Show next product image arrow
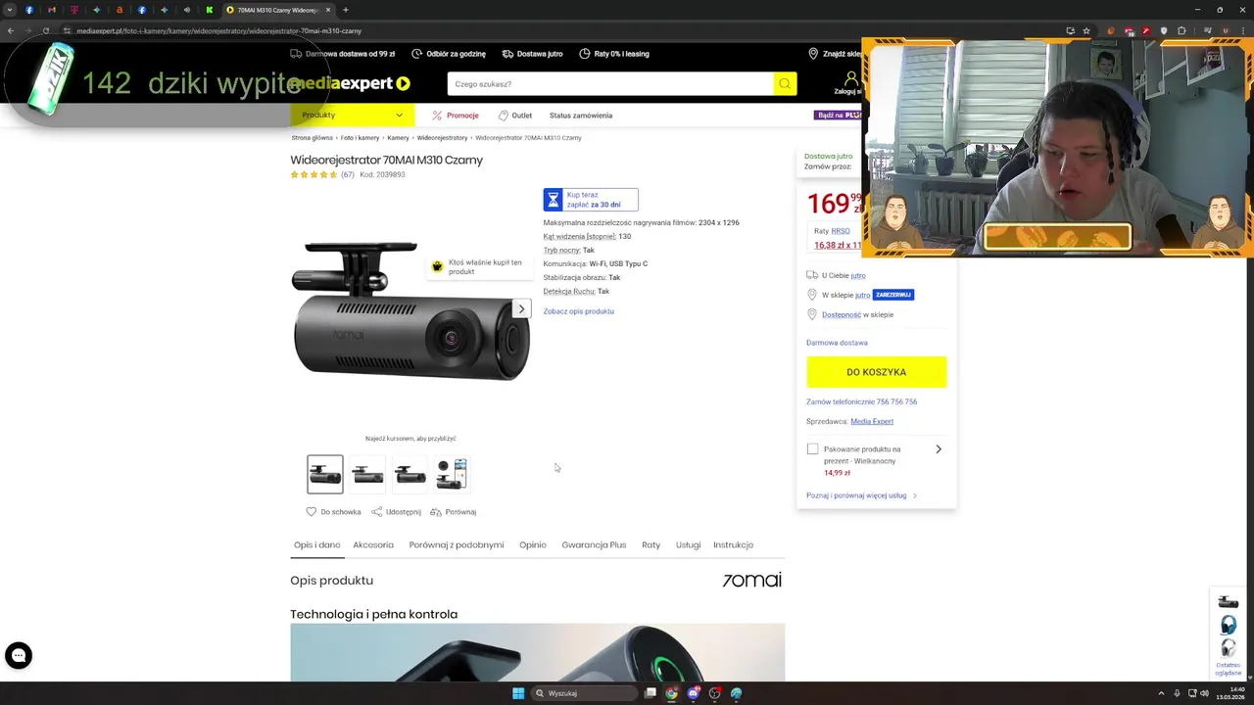Image resolution: width=1254 pixels, height=705 pixels. (521, 309)
